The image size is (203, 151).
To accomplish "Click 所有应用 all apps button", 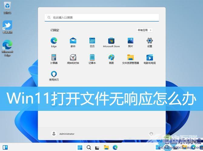I will pyautogui.click(x=145, y=30).
